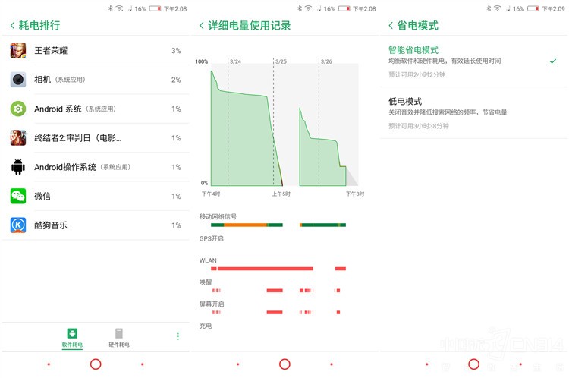Open the Android操作系统 row text
Viewport: 569px width, 378px height.
83,167
